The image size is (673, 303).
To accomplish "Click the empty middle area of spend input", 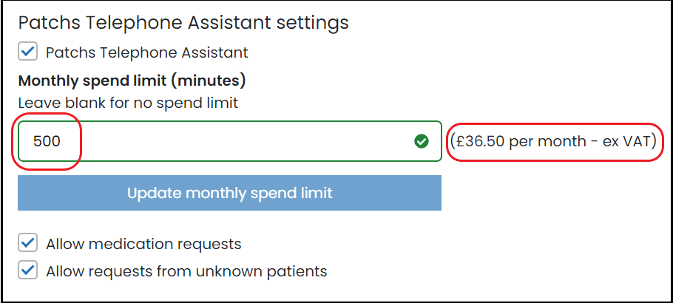I will click(236, 141).
